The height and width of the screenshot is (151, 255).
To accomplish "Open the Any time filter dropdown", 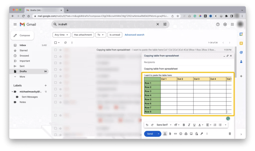I will [x=62, y=35].
